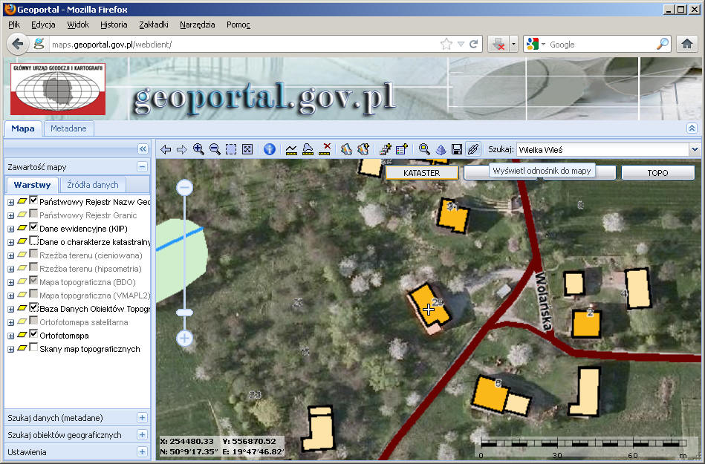This screenshot has height=464, width=705.
Task: Expand the Mapa topograficzna (BDO) node
Action: click(11, 283)
